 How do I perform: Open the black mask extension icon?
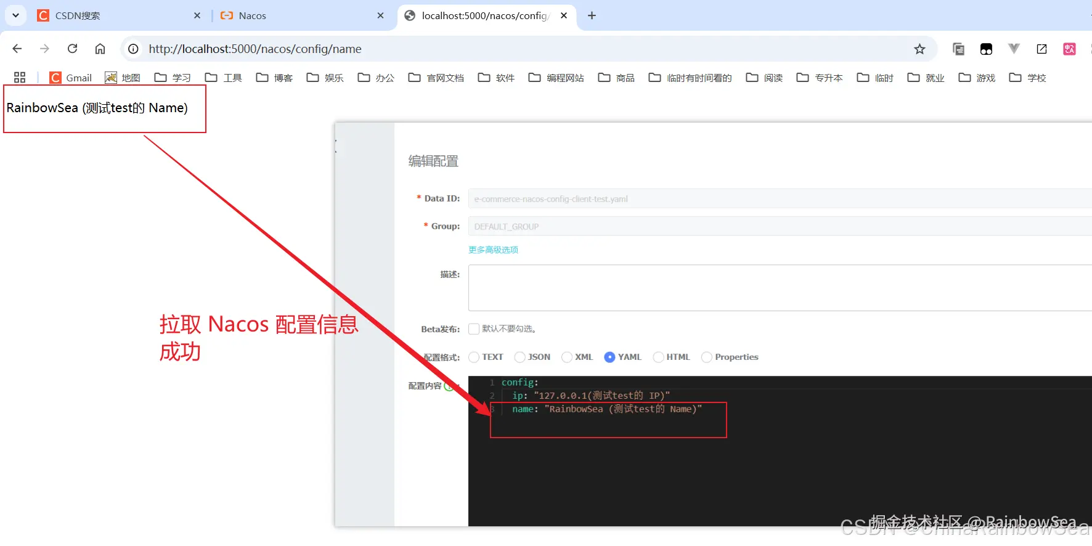[986, 49]
